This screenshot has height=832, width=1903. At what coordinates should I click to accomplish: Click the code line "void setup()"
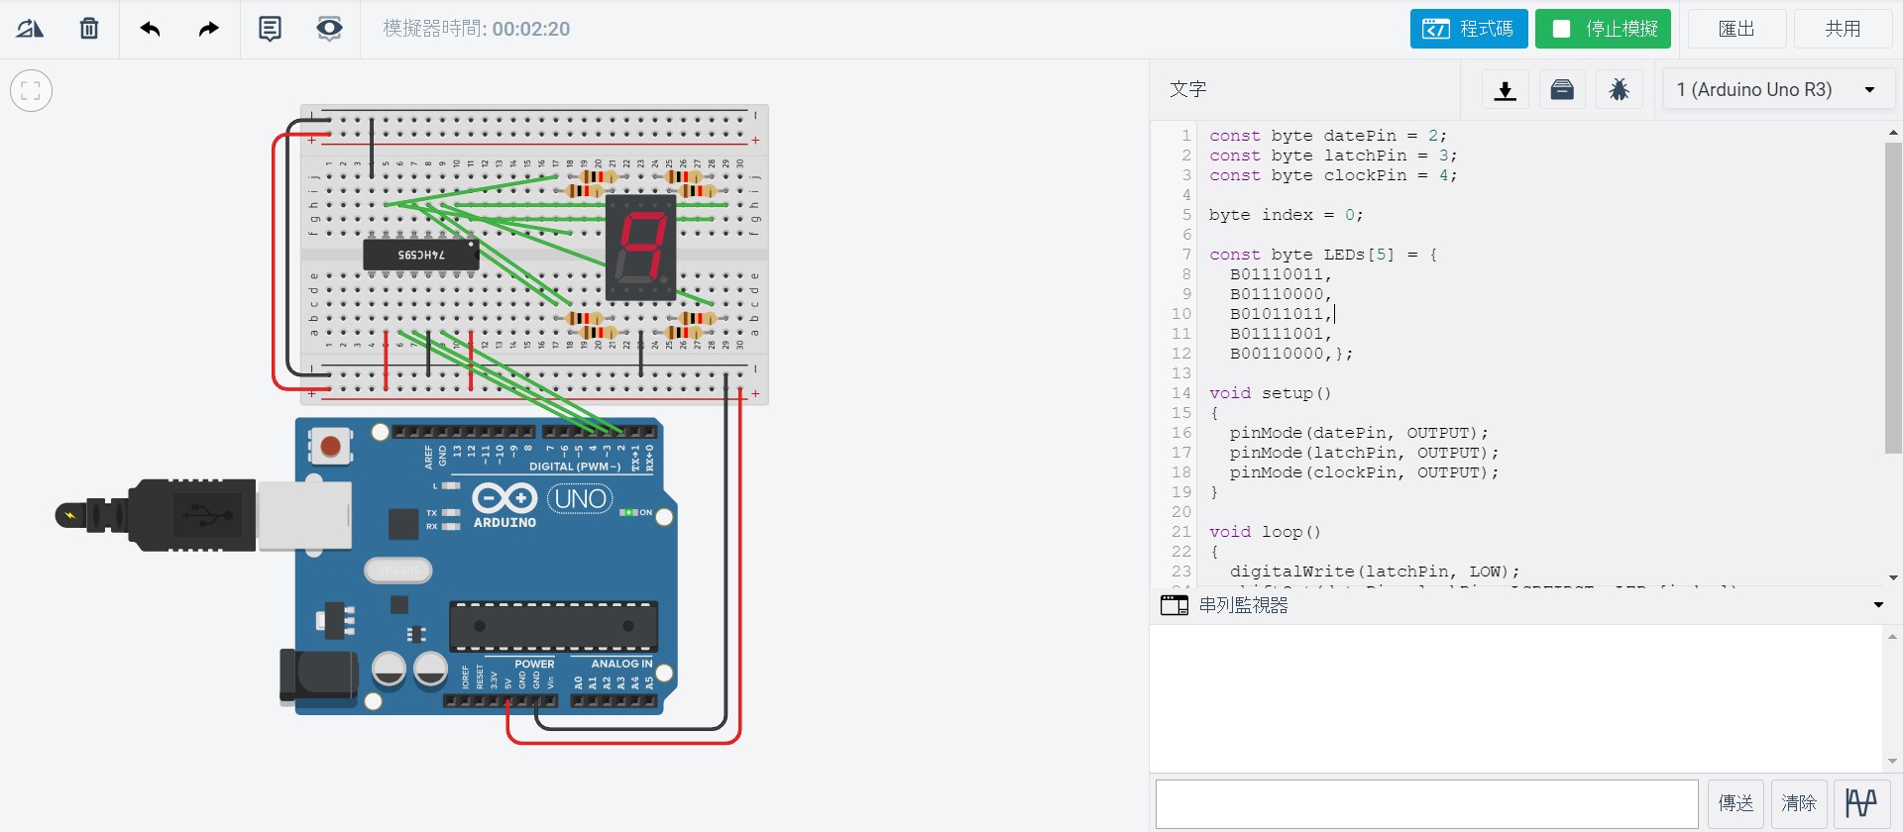pyautogui.click(x=1270, y=393)
